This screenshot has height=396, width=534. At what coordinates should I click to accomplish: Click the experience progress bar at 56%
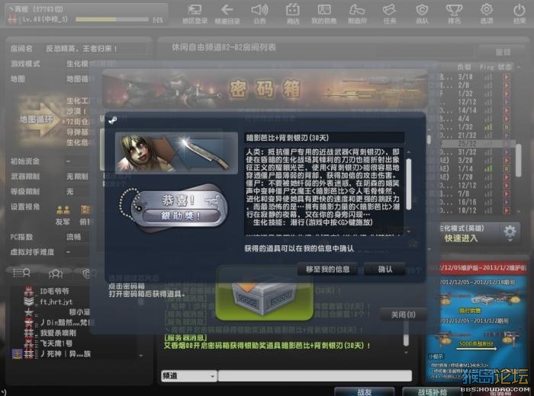pos(111,20)
